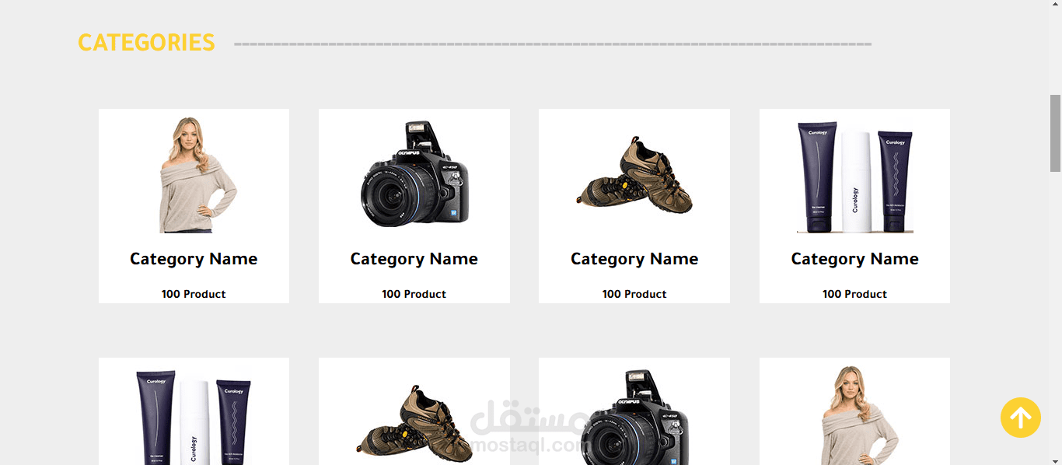This screenshot has width=1062, height=465.
Task: Click the yellow back-to-top arrow button
Action: point(1020,418)
